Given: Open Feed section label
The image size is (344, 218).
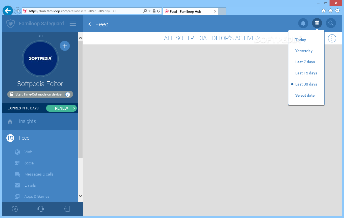Looking at the screenshot, I should pyautogui.click(x=24, y=138).
